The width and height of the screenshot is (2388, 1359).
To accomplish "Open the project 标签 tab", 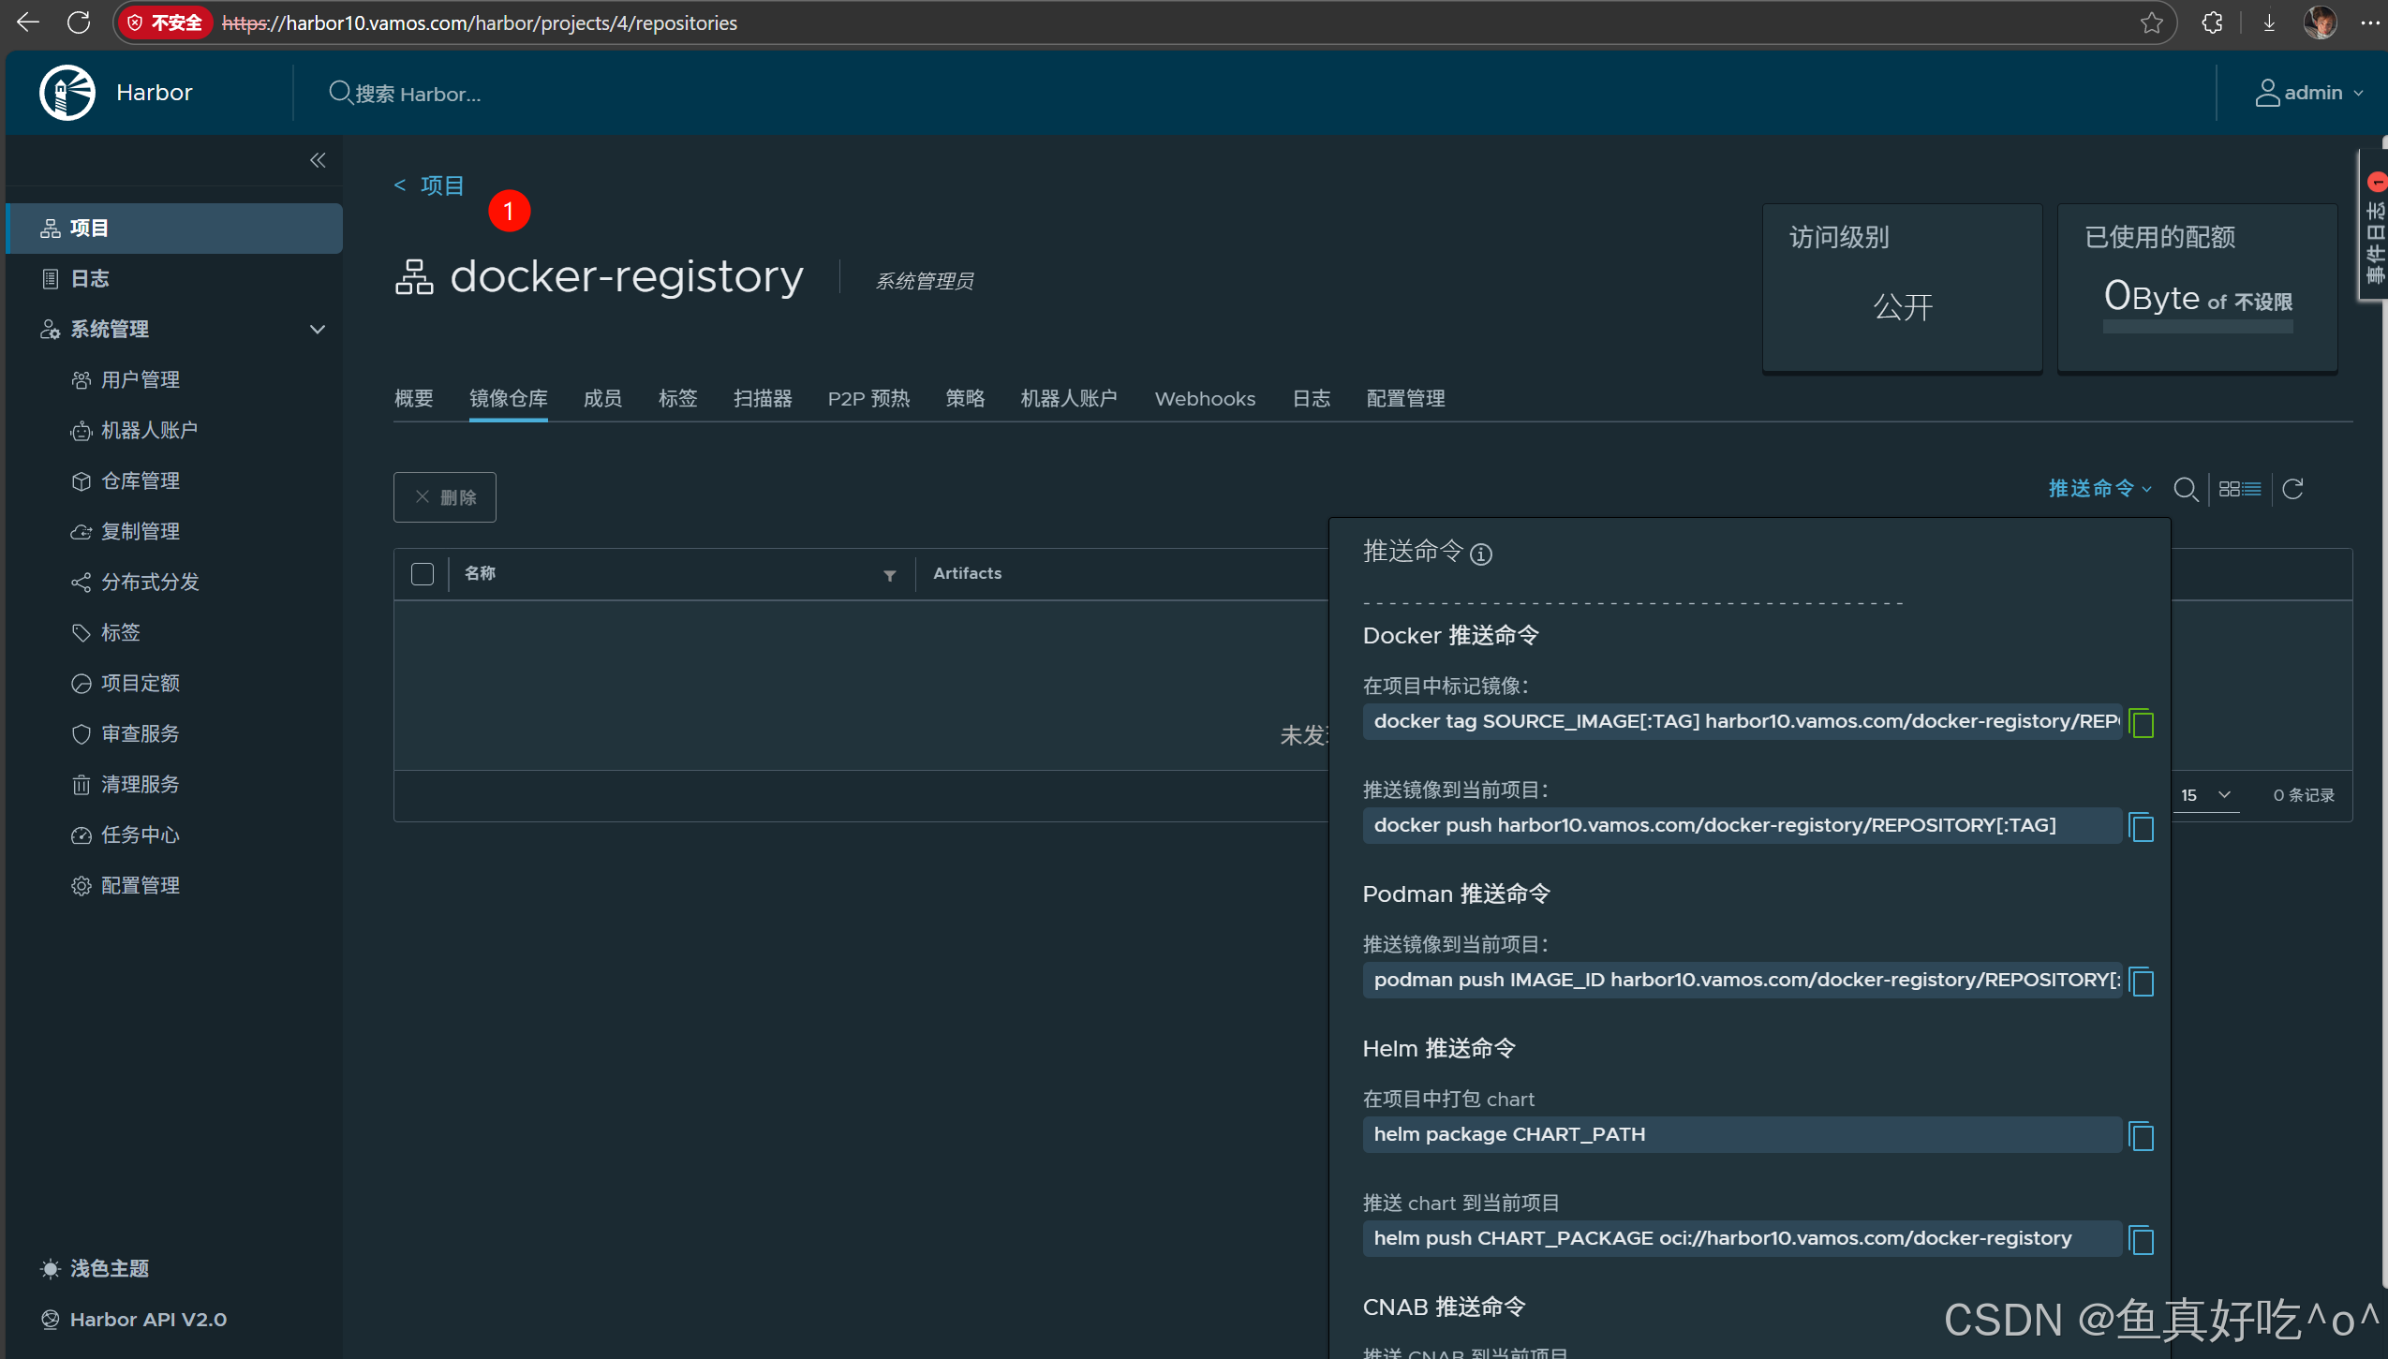I will (678, 399).
